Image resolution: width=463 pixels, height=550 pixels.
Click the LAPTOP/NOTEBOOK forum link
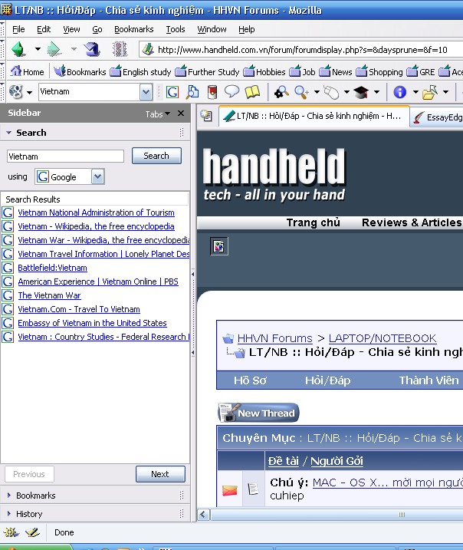pyautogui.click(x=383, y=338)
